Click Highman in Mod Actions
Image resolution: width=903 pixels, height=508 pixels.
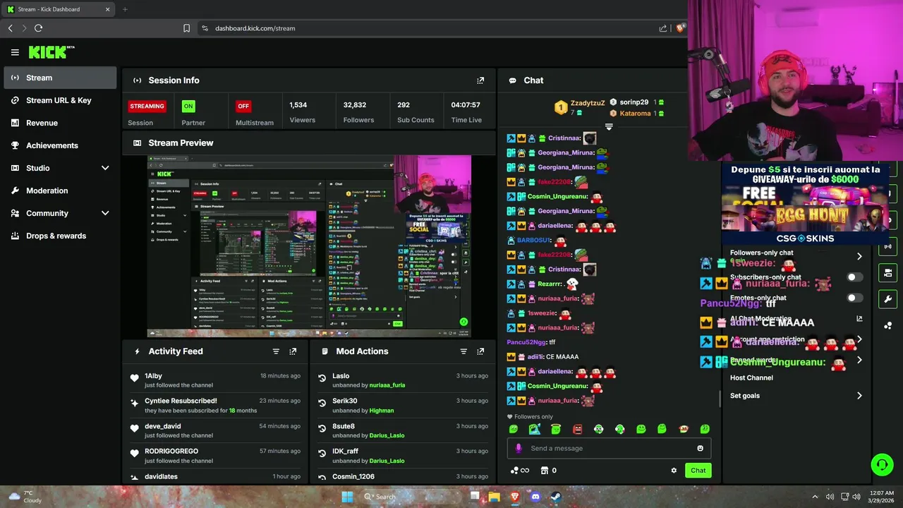click(x=382, y=411)
